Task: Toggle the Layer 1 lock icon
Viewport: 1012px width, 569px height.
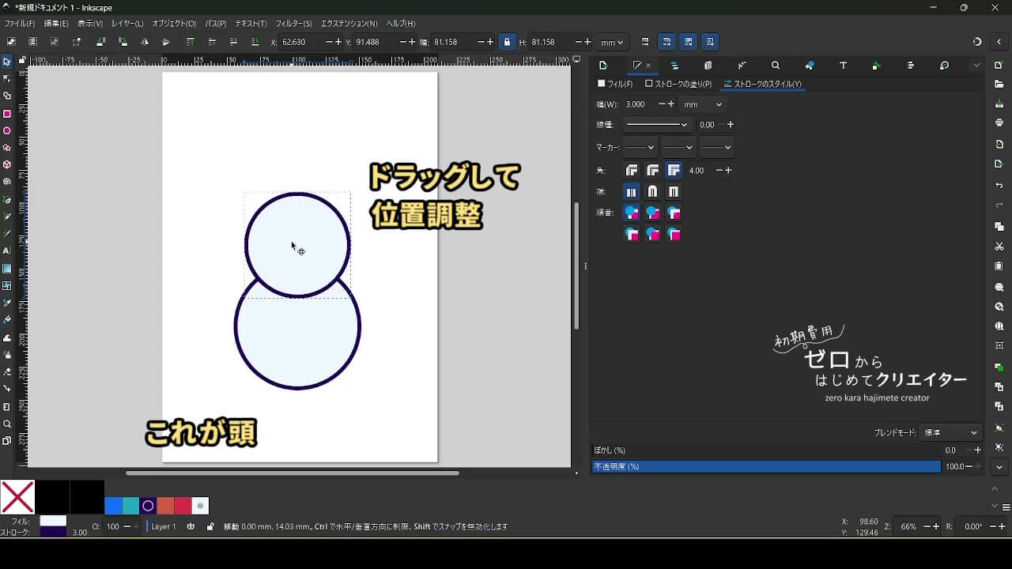Action: [x=210, y=526]
